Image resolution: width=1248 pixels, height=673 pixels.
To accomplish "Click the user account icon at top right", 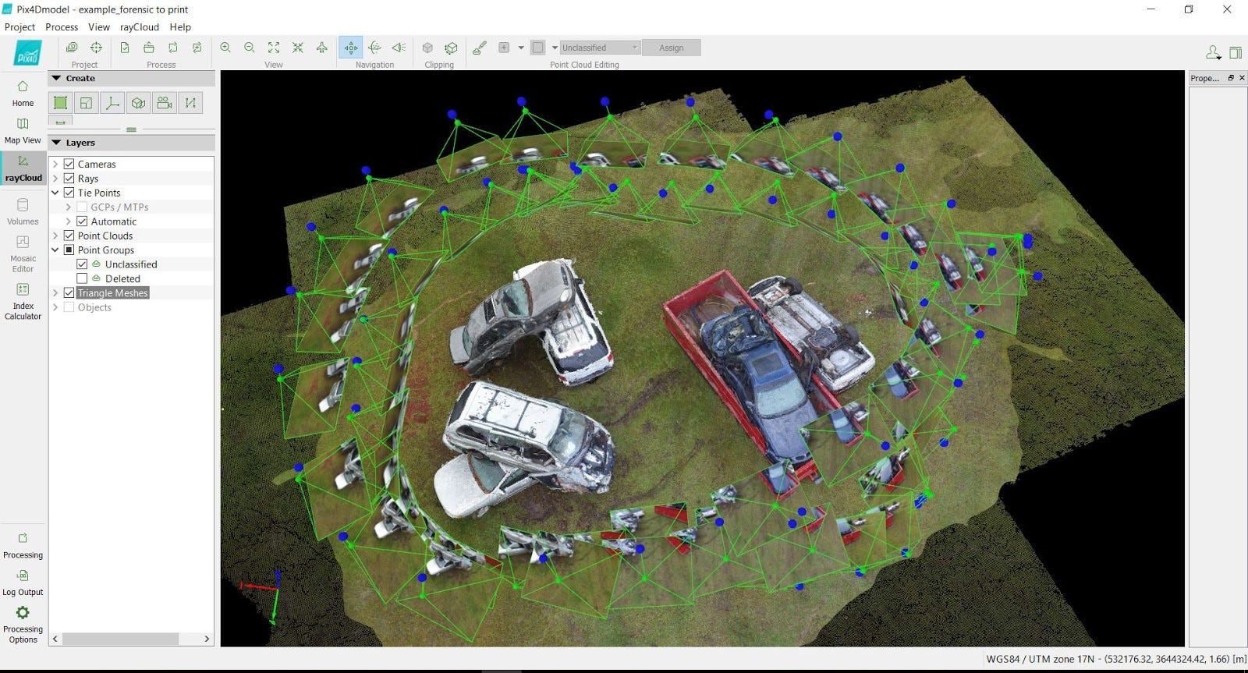I will (1213, 52).
